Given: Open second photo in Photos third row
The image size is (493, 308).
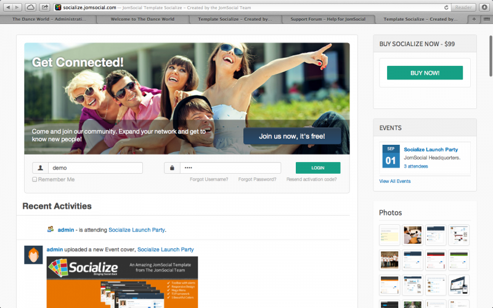Looking at the screenshot, I should pyautogui.click(x=412, y=285).
